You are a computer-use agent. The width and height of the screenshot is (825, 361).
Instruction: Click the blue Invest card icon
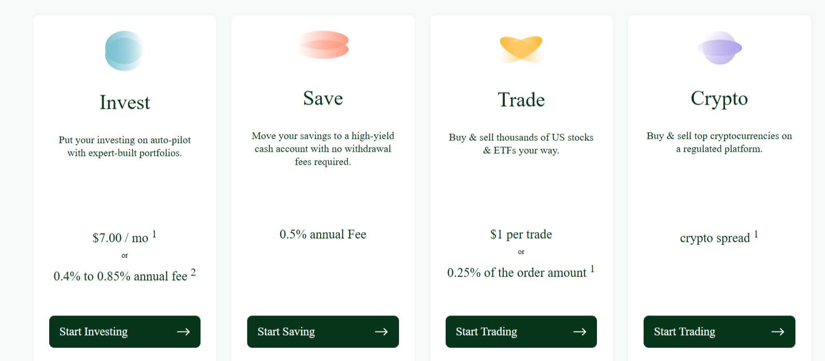(x=124, y=51)
